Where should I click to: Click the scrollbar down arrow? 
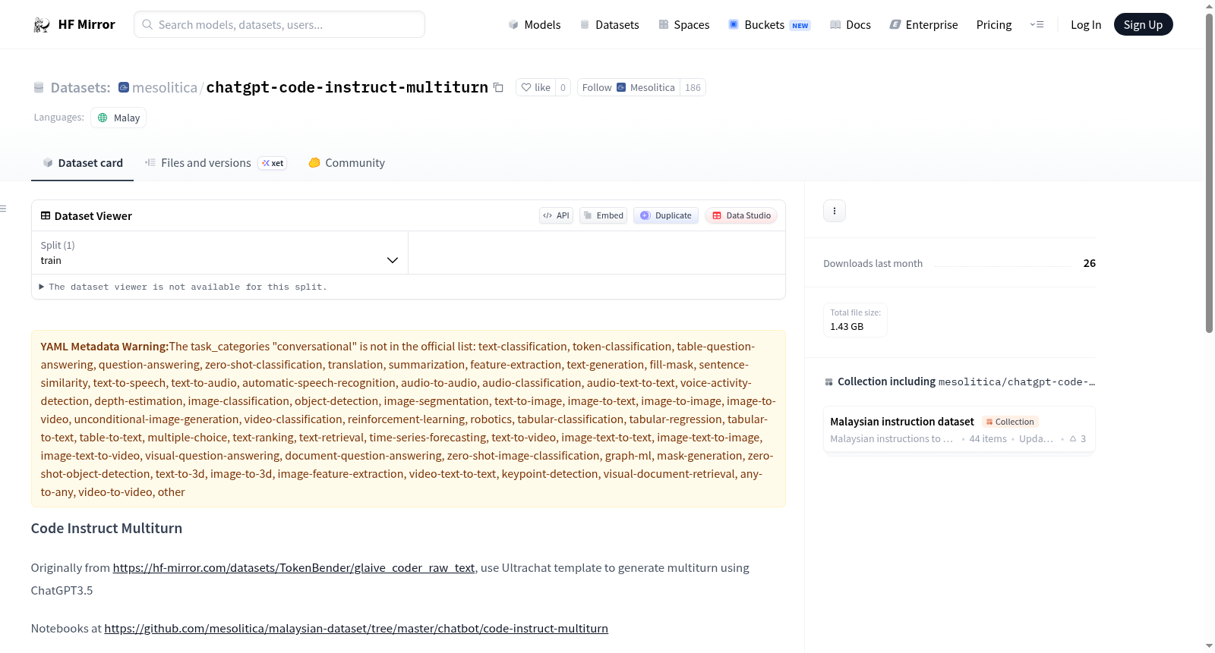click(1209, 646)
